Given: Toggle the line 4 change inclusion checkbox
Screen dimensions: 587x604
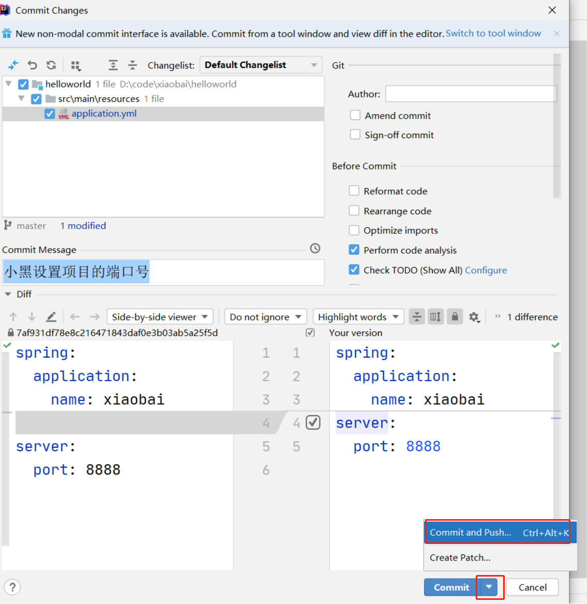Looking at the screenshot, I should [x=313, y=422].
